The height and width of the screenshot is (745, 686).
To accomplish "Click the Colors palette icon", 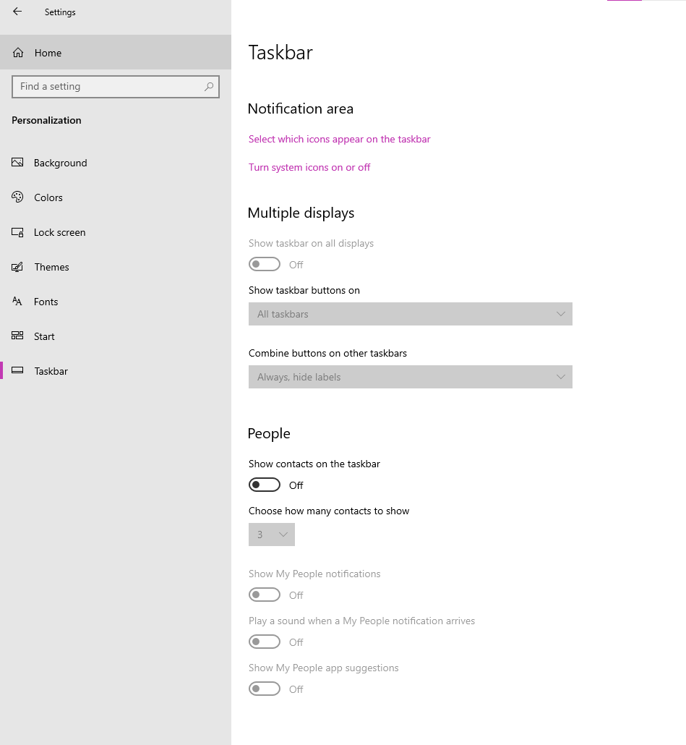I will click(x=17, y=197).
